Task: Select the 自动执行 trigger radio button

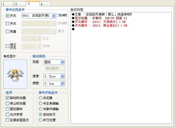Action: pos(40,114)
